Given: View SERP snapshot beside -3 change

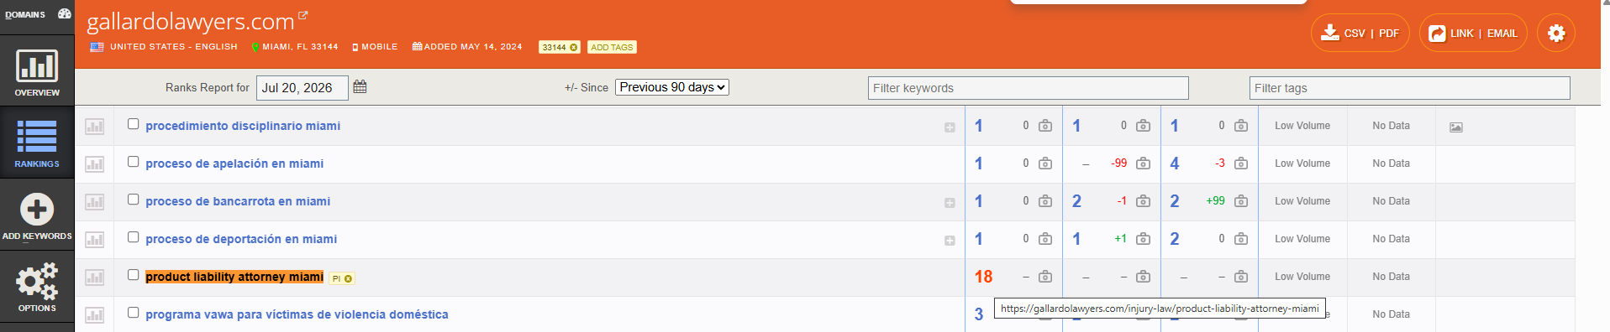Looking at the screenshot, I should [x=1241, y=163].
